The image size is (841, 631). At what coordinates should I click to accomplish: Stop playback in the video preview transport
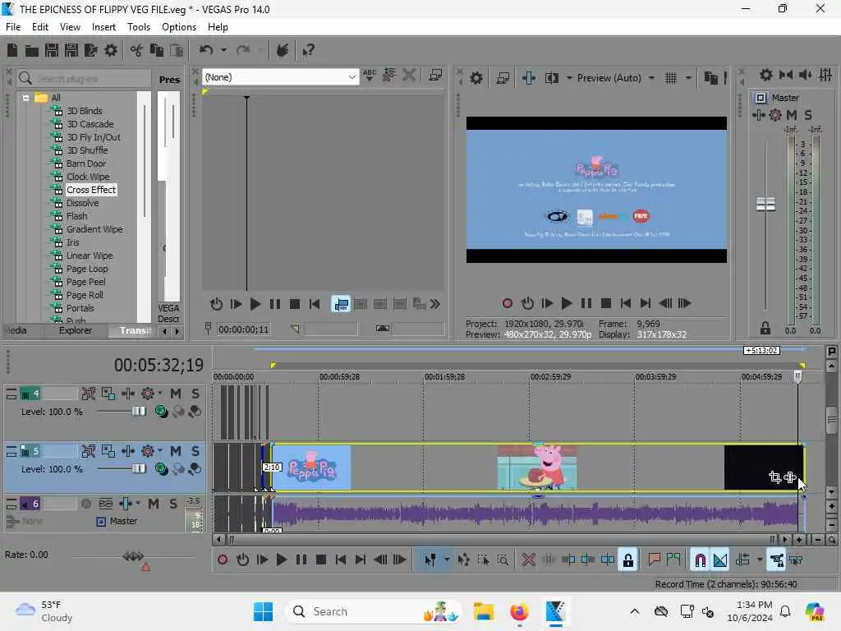606,304
